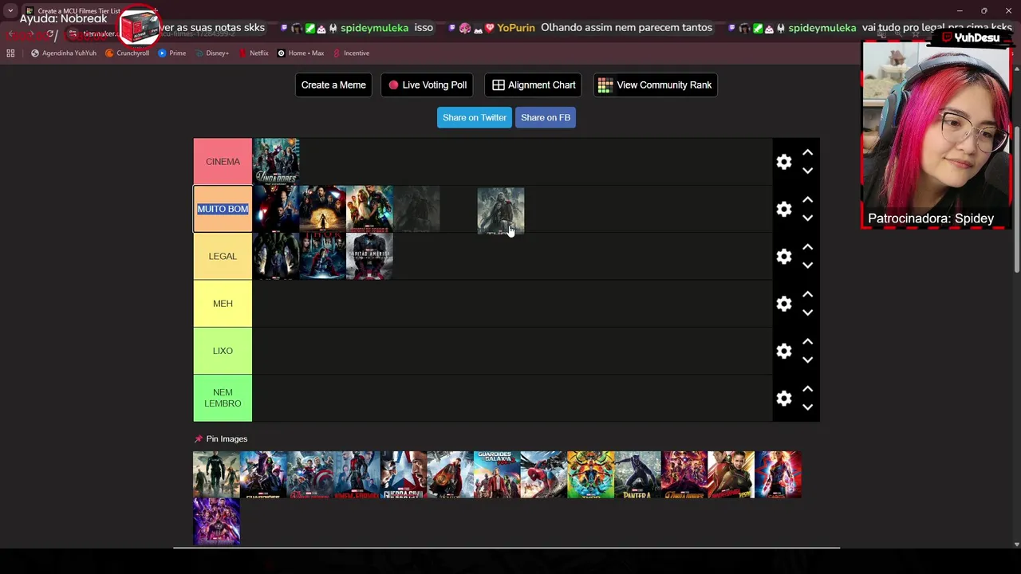1021x574 pixels.
Task: Select the Age of Ultron poster
Action: 309,474
